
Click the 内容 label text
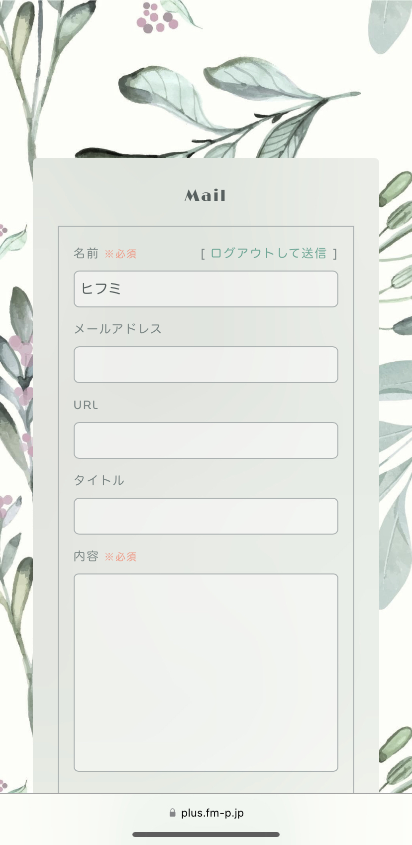tap(86, 557)
